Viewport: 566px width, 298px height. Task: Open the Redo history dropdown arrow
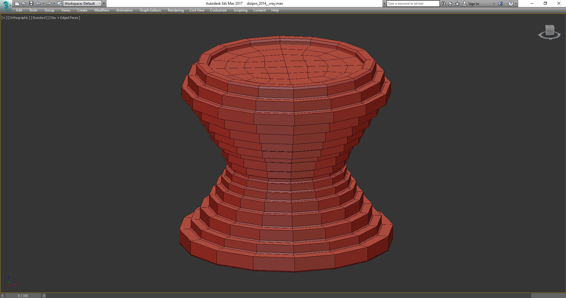coord(54,4)
